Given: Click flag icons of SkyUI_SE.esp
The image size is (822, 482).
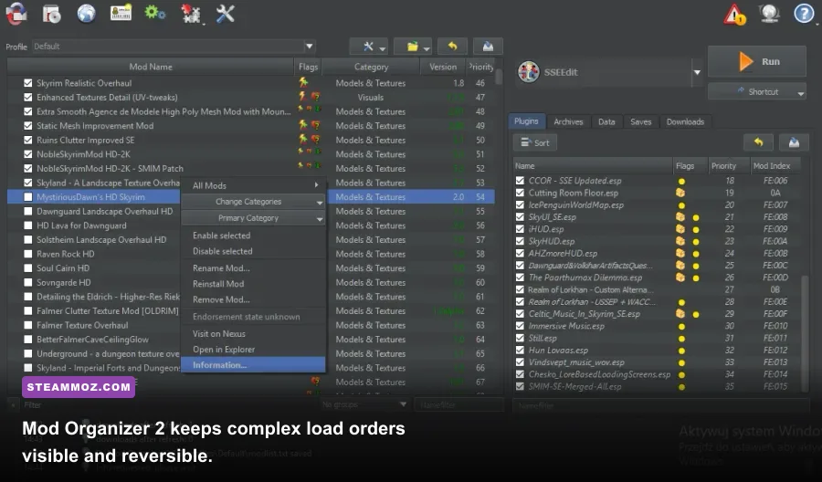Looking at the screenshot, I should [687, 216].
